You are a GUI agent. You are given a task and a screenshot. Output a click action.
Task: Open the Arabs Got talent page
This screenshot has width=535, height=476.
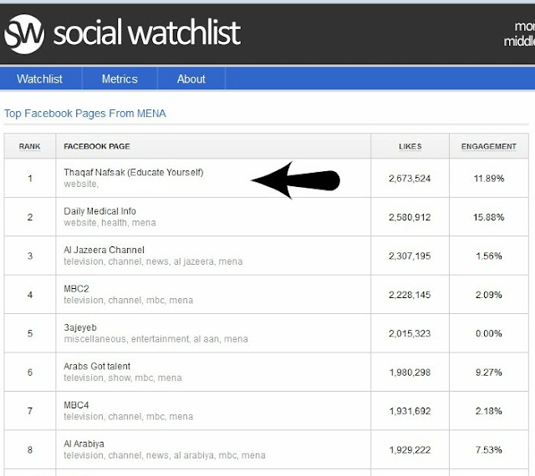click(x=97, y=367)
